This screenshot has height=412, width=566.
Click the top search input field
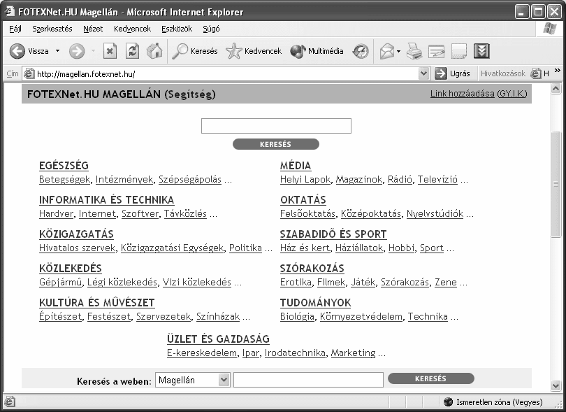(276, 126)
